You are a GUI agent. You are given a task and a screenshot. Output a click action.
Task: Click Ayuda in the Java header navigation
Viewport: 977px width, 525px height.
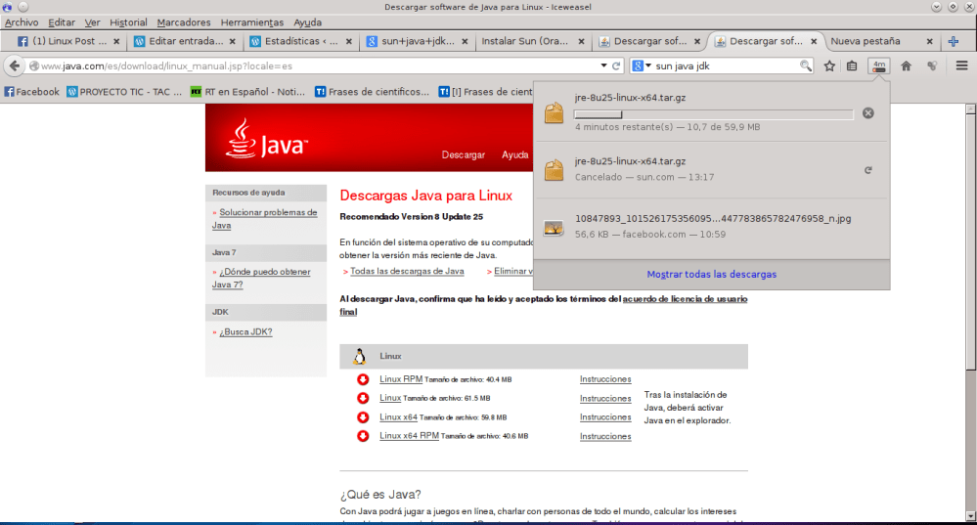514,154
